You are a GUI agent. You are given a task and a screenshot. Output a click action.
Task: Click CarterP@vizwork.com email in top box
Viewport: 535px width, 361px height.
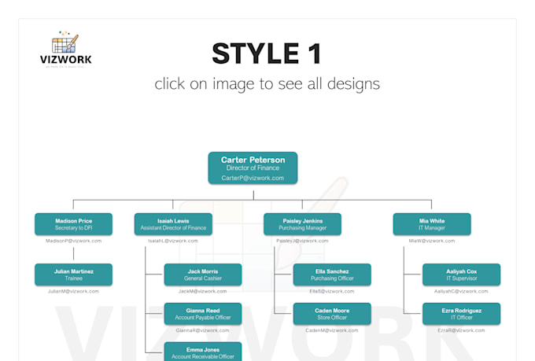pos(253,178)
